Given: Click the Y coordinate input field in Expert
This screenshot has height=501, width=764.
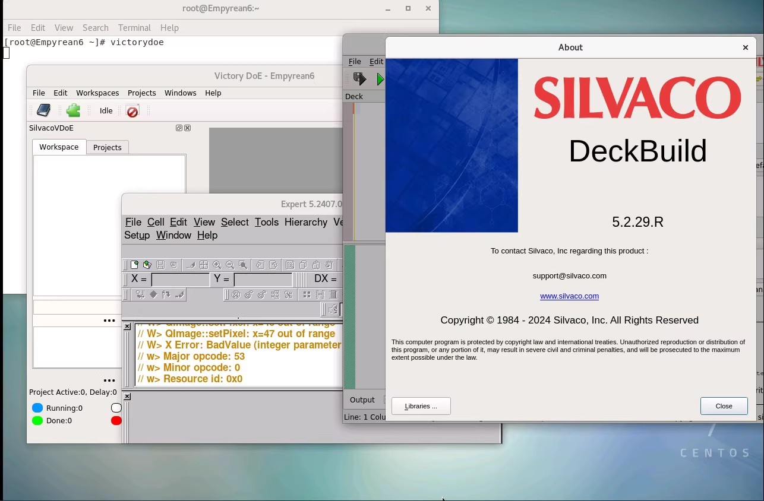Looking at the screenshot, I should 263,279.
